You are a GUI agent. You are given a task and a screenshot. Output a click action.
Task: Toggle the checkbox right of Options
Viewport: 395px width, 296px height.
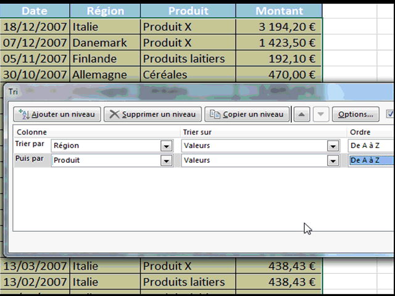coord(390,113)
